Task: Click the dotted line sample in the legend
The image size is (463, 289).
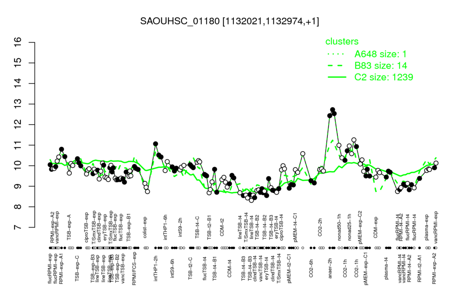Action: (x=337, y=54)
